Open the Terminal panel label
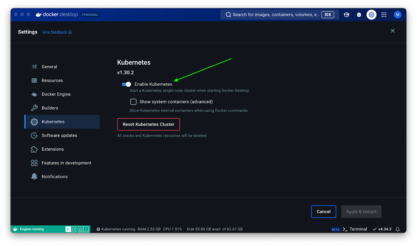Viewport: 417px width, 246px height. 358,229
